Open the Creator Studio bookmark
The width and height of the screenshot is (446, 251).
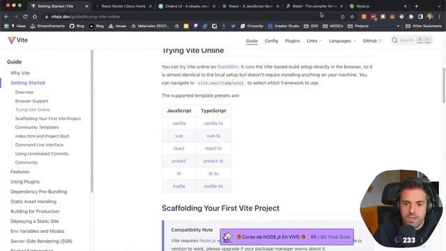tap(284, 26)
